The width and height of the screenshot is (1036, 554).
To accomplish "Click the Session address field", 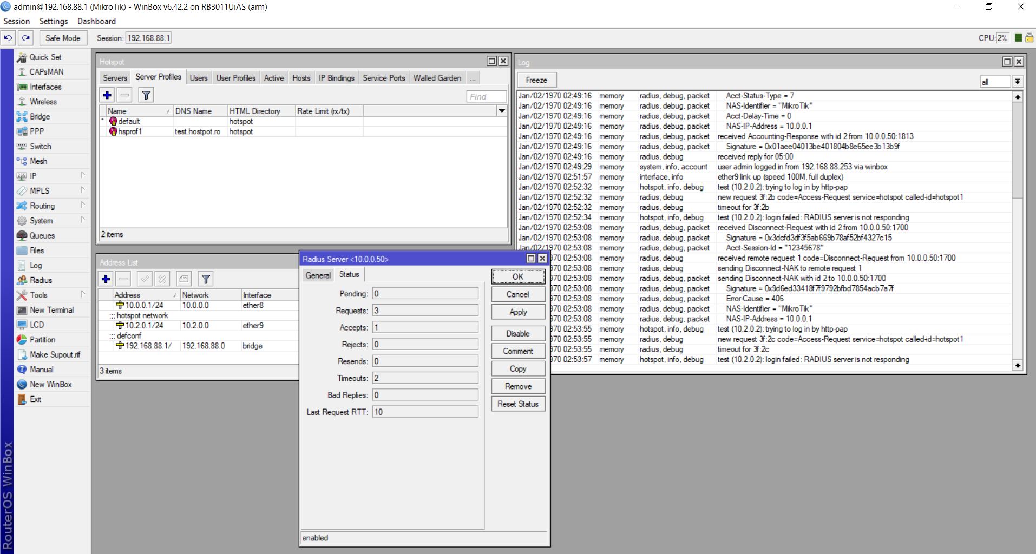I will coord(148,38).
